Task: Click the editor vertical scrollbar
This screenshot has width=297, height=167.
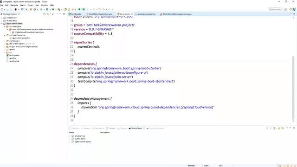Action: pyautogui.click(x=293, y=88)
